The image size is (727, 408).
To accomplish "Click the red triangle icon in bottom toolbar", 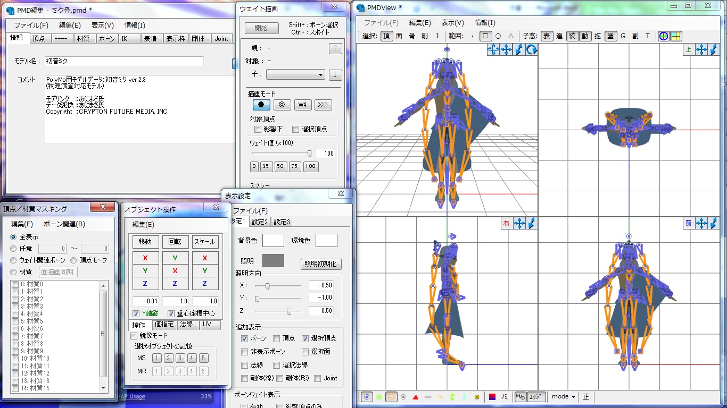I will (415, 397).
